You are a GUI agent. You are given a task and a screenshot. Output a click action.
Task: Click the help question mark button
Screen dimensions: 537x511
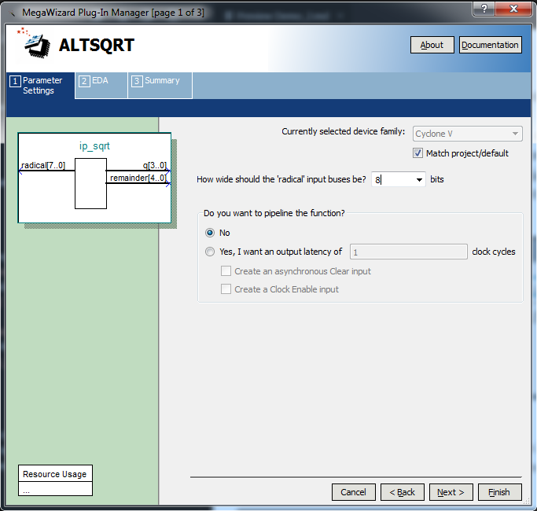click(484, 9)
